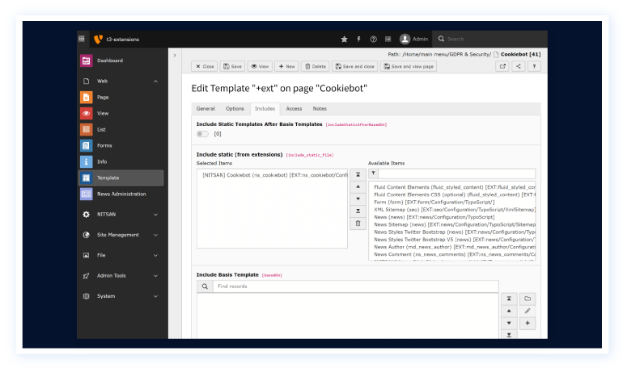Move basis template up
623x368 pixels.
(x=509, y=311)
